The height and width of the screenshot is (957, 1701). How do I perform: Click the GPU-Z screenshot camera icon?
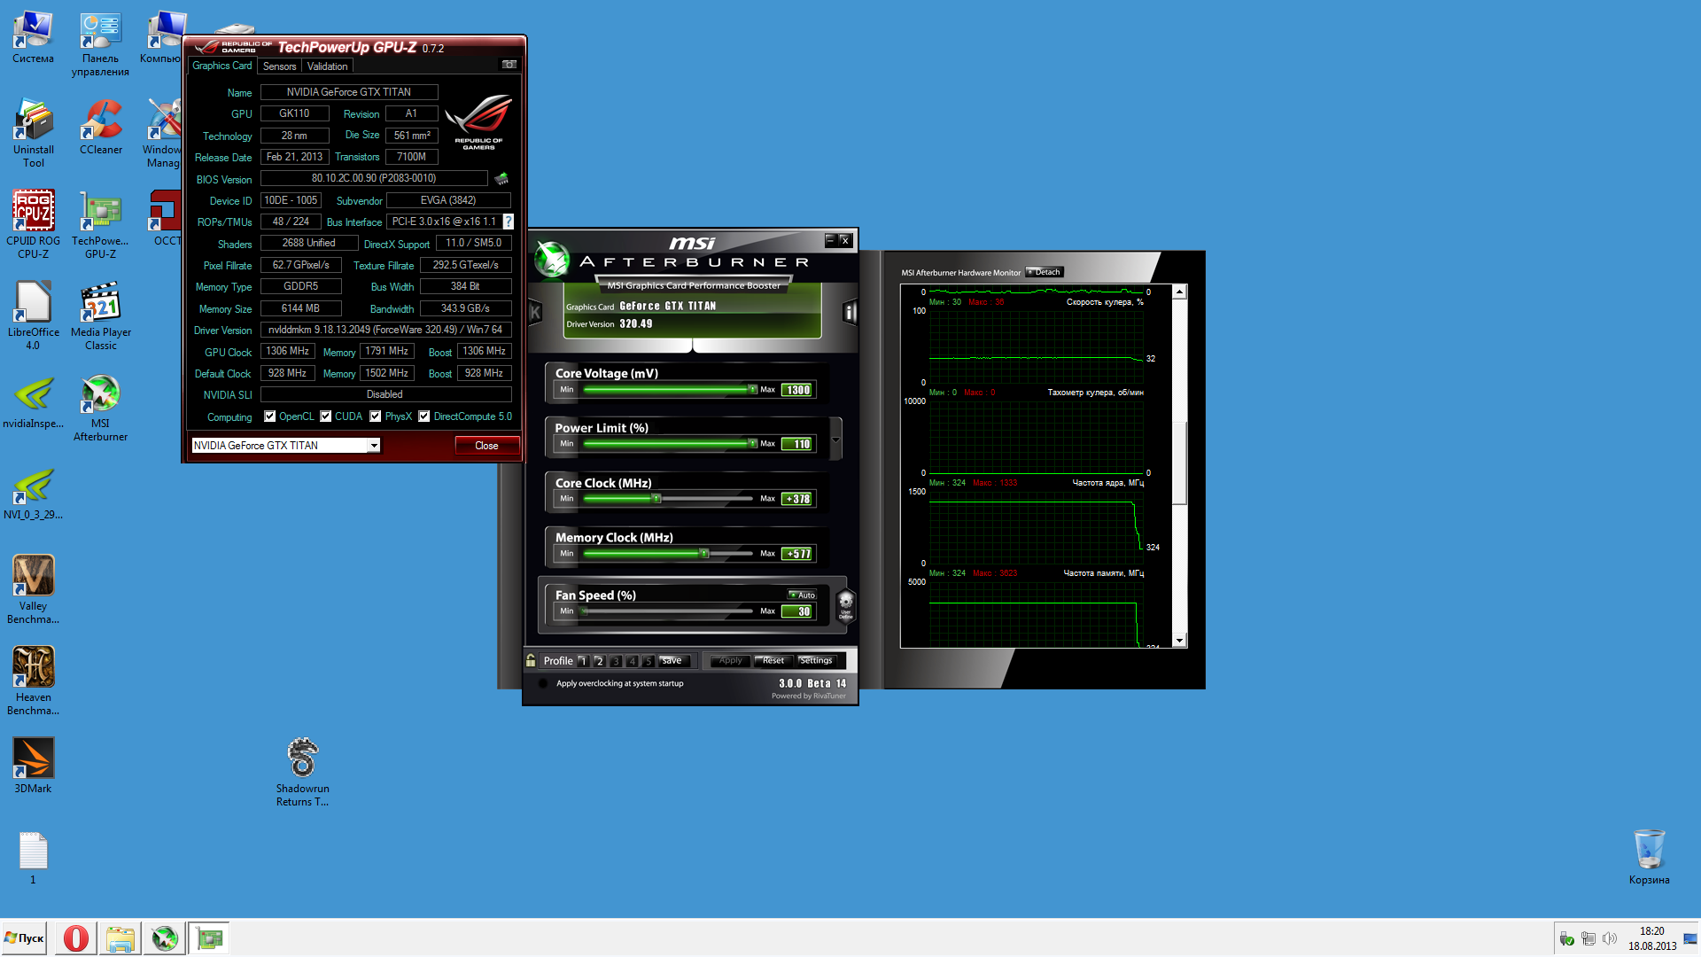(x=509, y=65)
